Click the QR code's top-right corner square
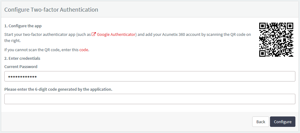The image size is (300, 133). pyautogui.click(x=290, y=26)
